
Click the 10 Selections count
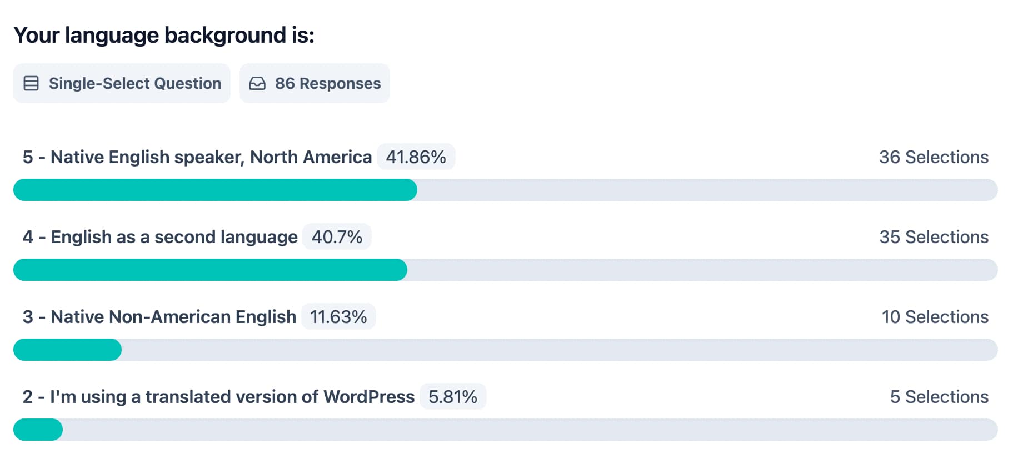click(x=935, y=317)
